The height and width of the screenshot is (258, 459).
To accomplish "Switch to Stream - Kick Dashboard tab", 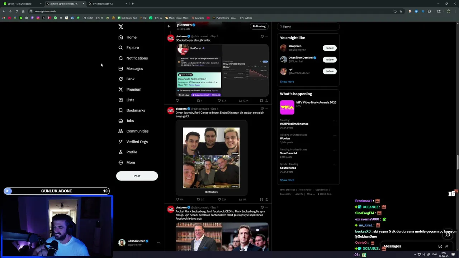I will [22, 4].
